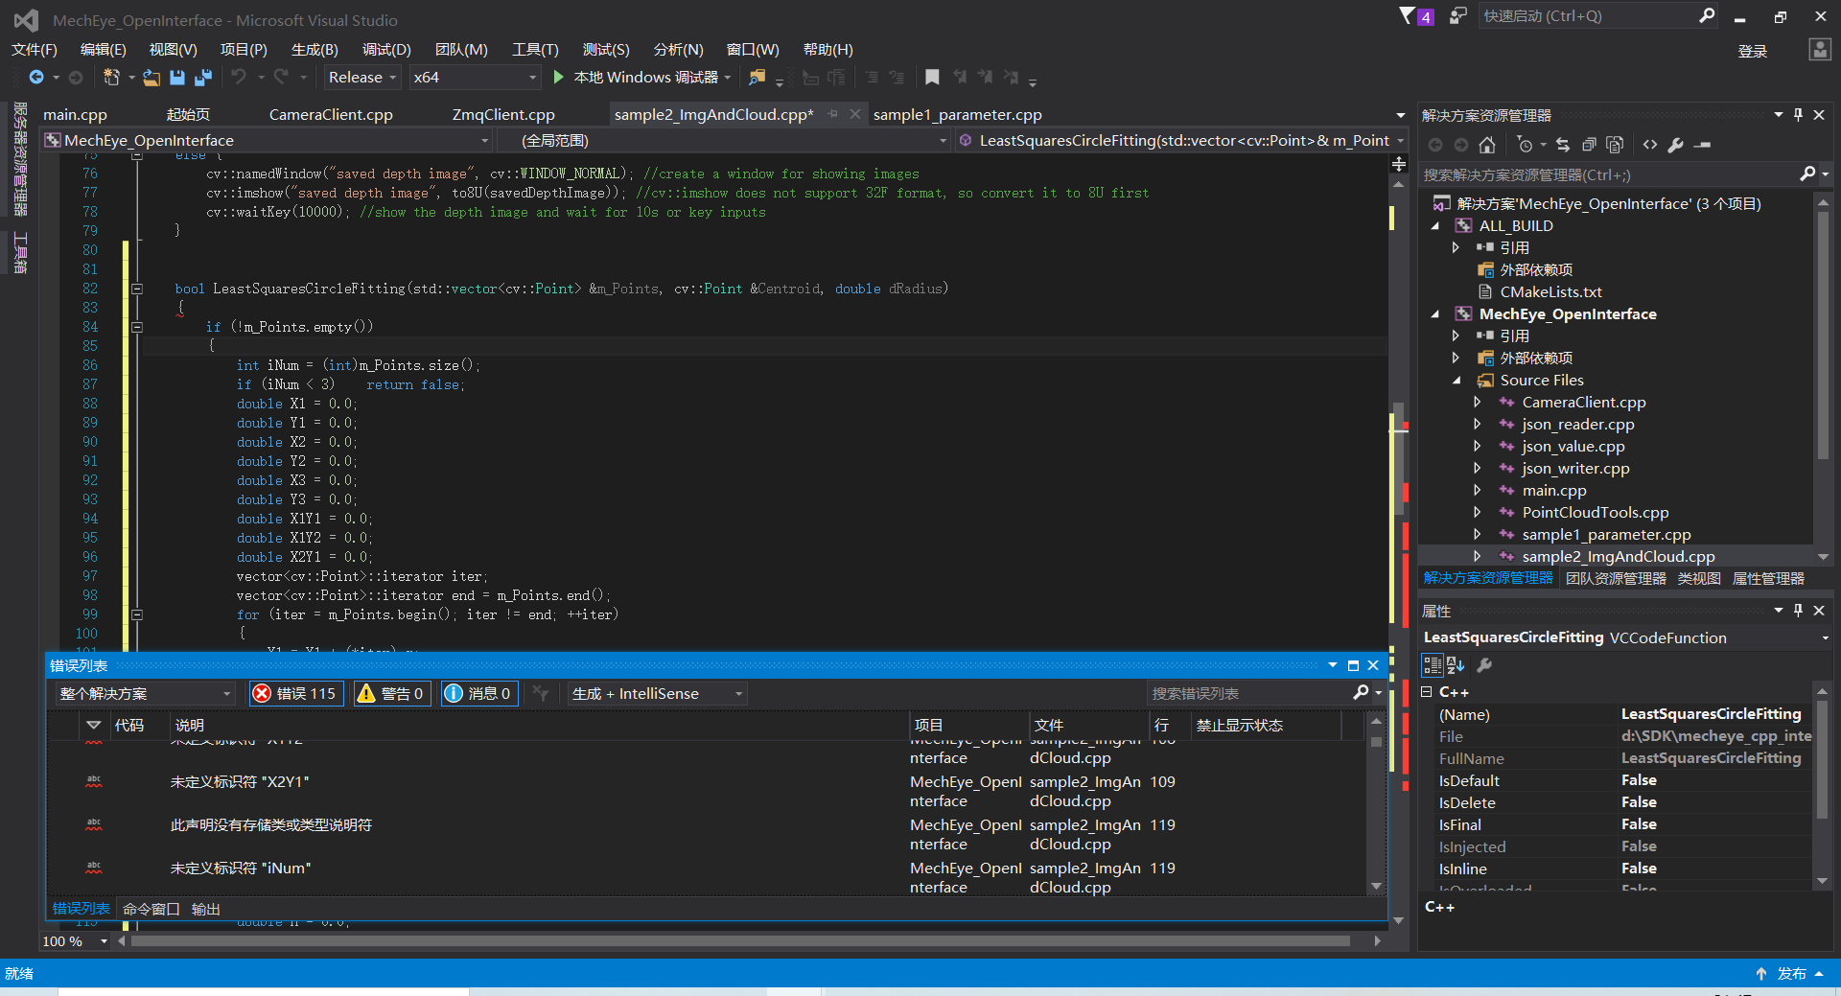The height and width of the screenshot is (996, 1841).
Task: Click the 登录 sign-in link
Action: tap(1753, 51)
